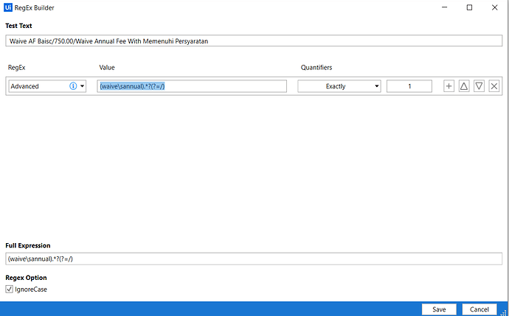
Task: Close the RegEx Builder window
Action: 494,7
